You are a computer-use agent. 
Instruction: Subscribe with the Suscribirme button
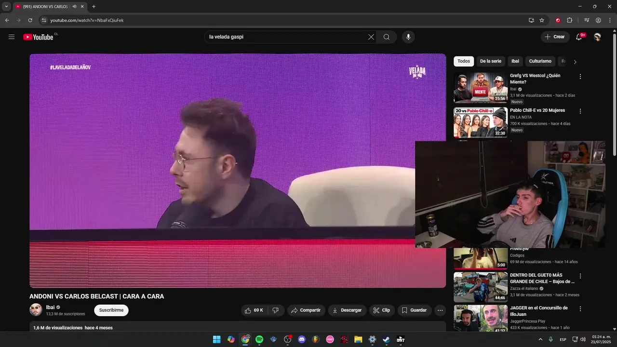tap(111, 310)
